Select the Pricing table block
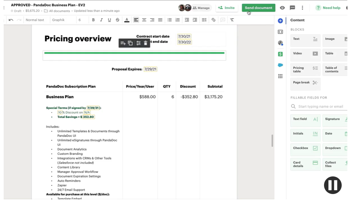Image resolution: width=353 pixels, height=202 pixels. [x=305, y=69]
